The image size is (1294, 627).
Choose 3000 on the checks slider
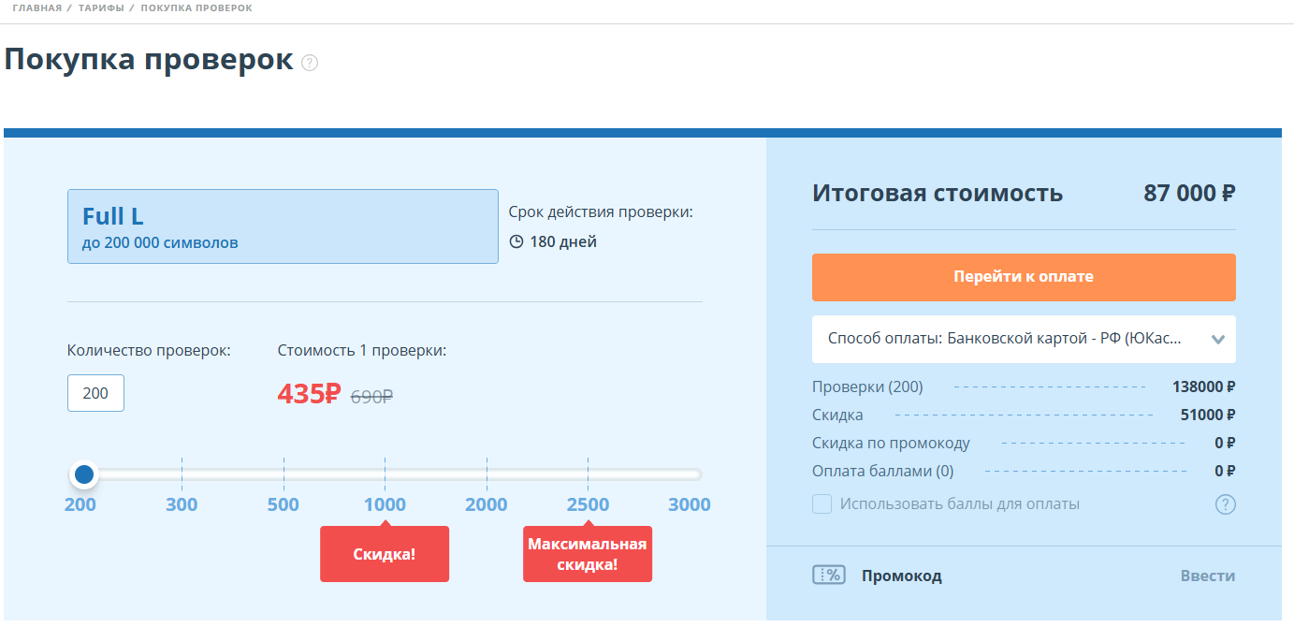(x=690, y=504)
